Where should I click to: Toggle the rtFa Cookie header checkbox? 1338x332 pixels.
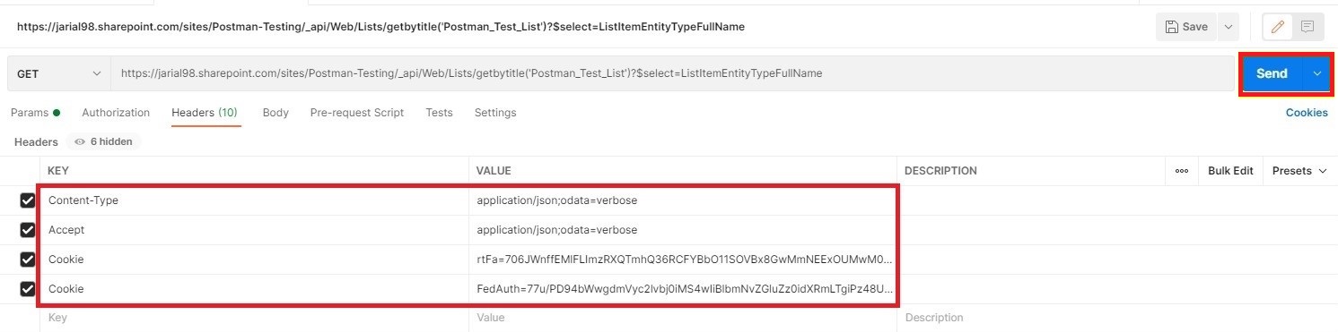pos(27,260)
